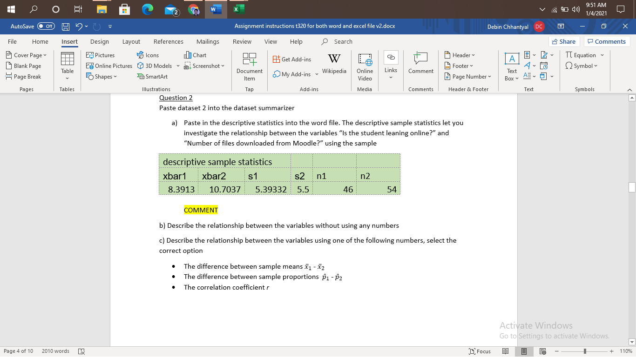Switch to the Mailings tab
This screenshot has height=357, width=636.
click(208, 41)
